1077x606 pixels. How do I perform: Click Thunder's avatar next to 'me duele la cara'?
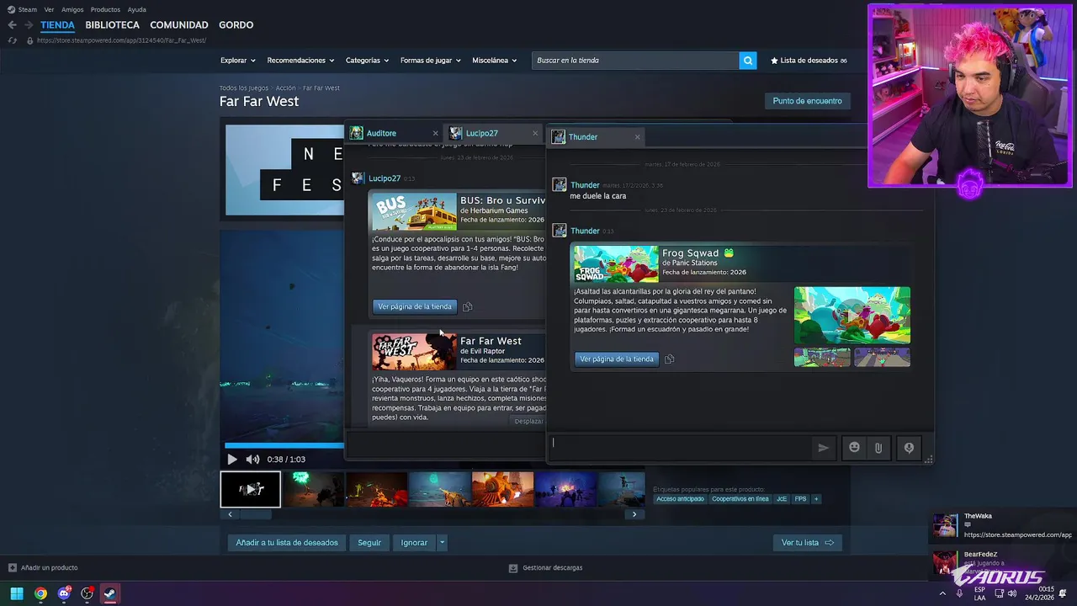pos(559,185)
